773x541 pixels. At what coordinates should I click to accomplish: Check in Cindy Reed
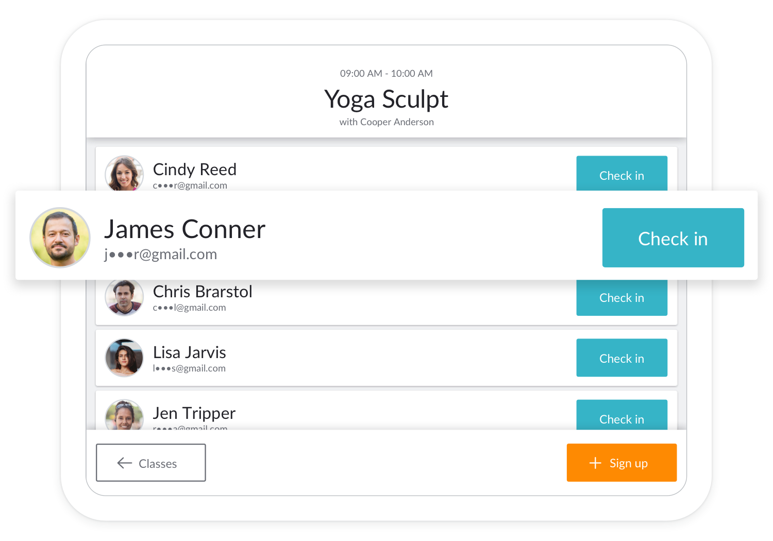(621, 174)
